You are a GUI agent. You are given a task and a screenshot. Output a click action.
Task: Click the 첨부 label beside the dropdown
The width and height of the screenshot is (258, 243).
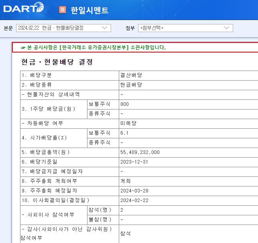pyautogui.click(x=130, y=28)
